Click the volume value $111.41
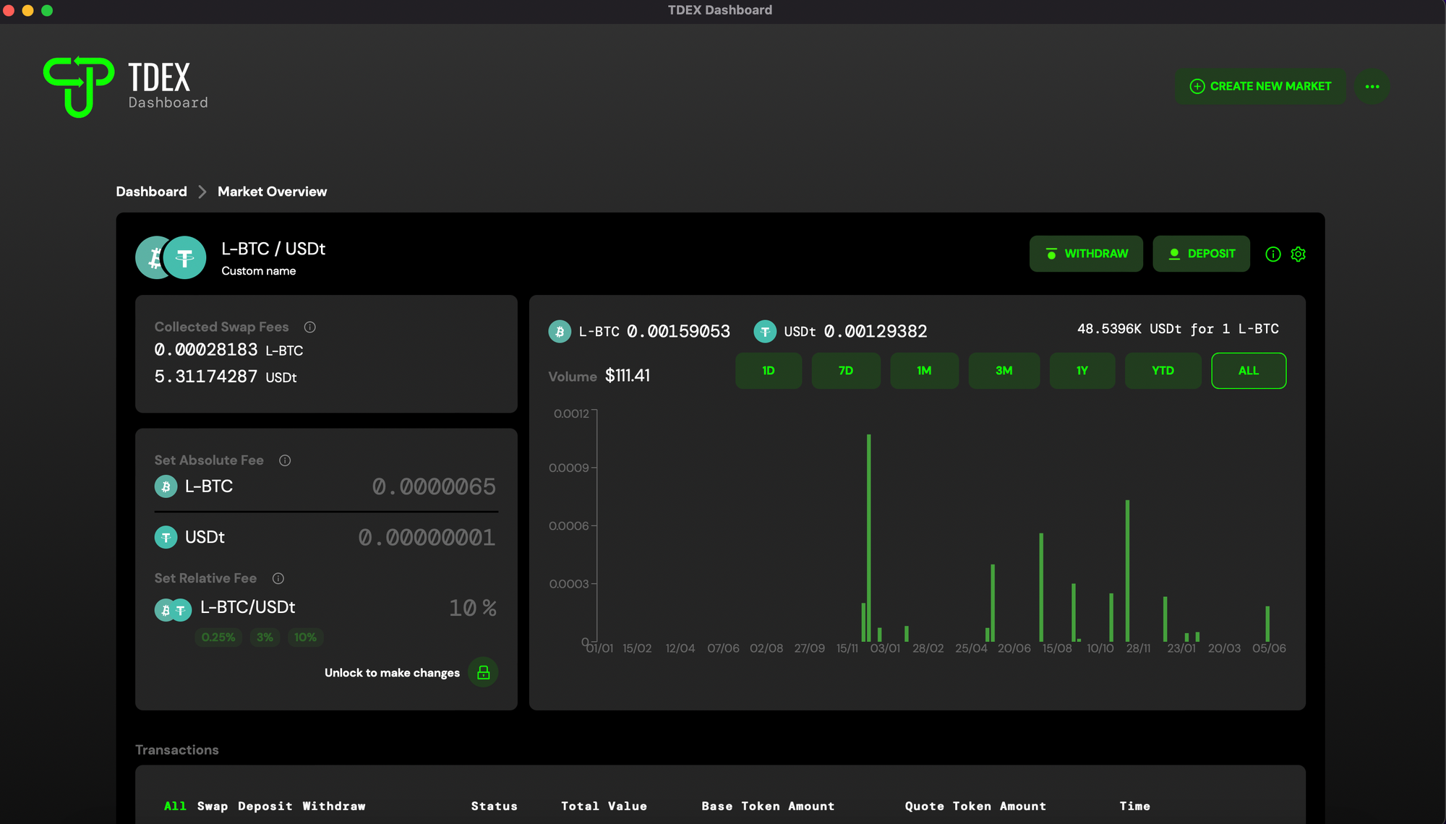The width and height of the screenshot is (1446, 824). pos(628,376)
